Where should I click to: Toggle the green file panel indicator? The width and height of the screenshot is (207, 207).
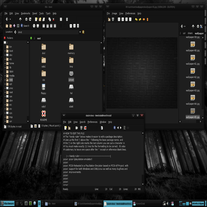pyautogui.click(x=31, y=38)
